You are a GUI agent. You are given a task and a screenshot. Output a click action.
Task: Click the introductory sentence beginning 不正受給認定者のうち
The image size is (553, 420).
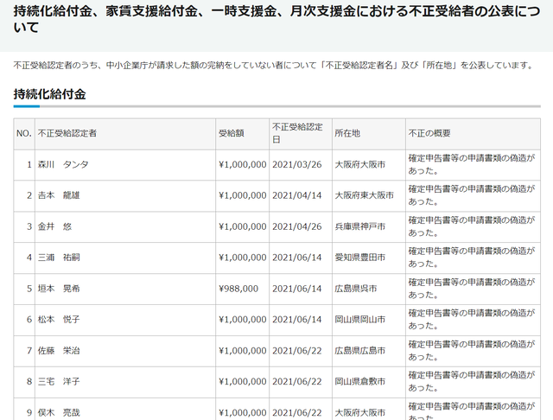(x=274, y=65)
